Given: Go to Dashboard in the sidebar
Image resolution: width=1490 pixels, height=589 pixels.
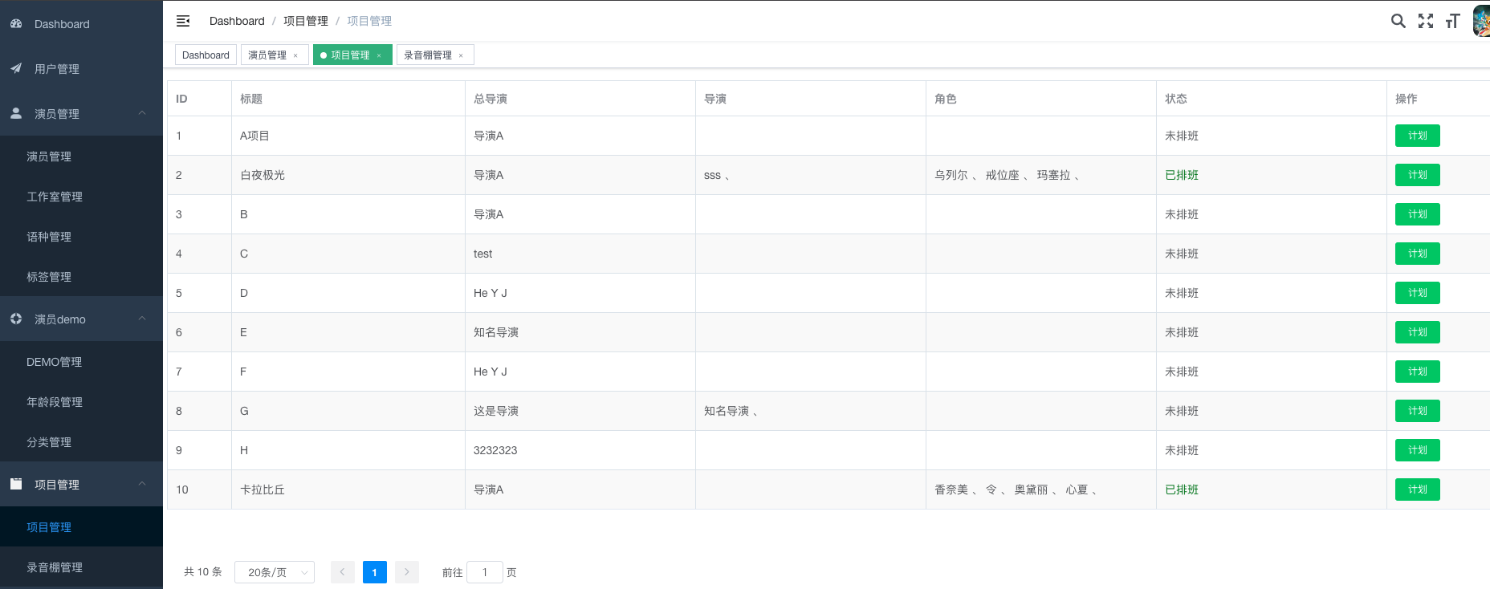Looking at the screenshot, I should [x=81, y=24].
